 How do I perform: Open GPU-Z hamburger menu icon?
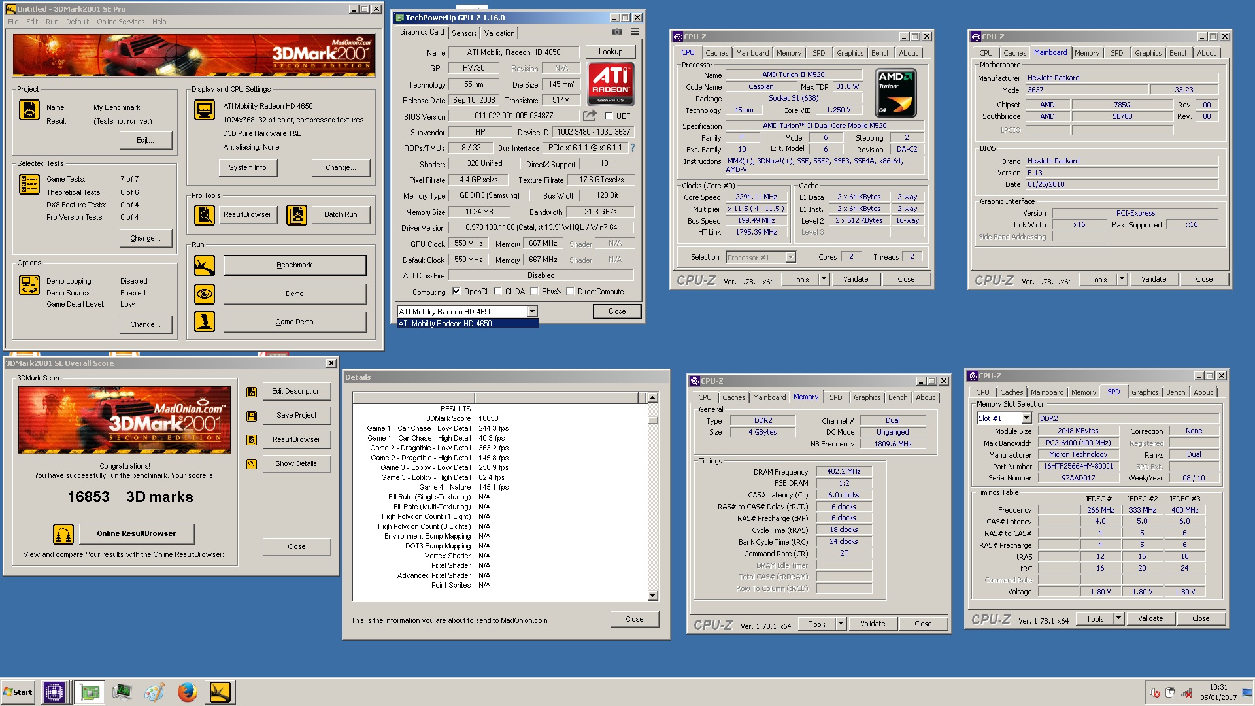(635, 31)
